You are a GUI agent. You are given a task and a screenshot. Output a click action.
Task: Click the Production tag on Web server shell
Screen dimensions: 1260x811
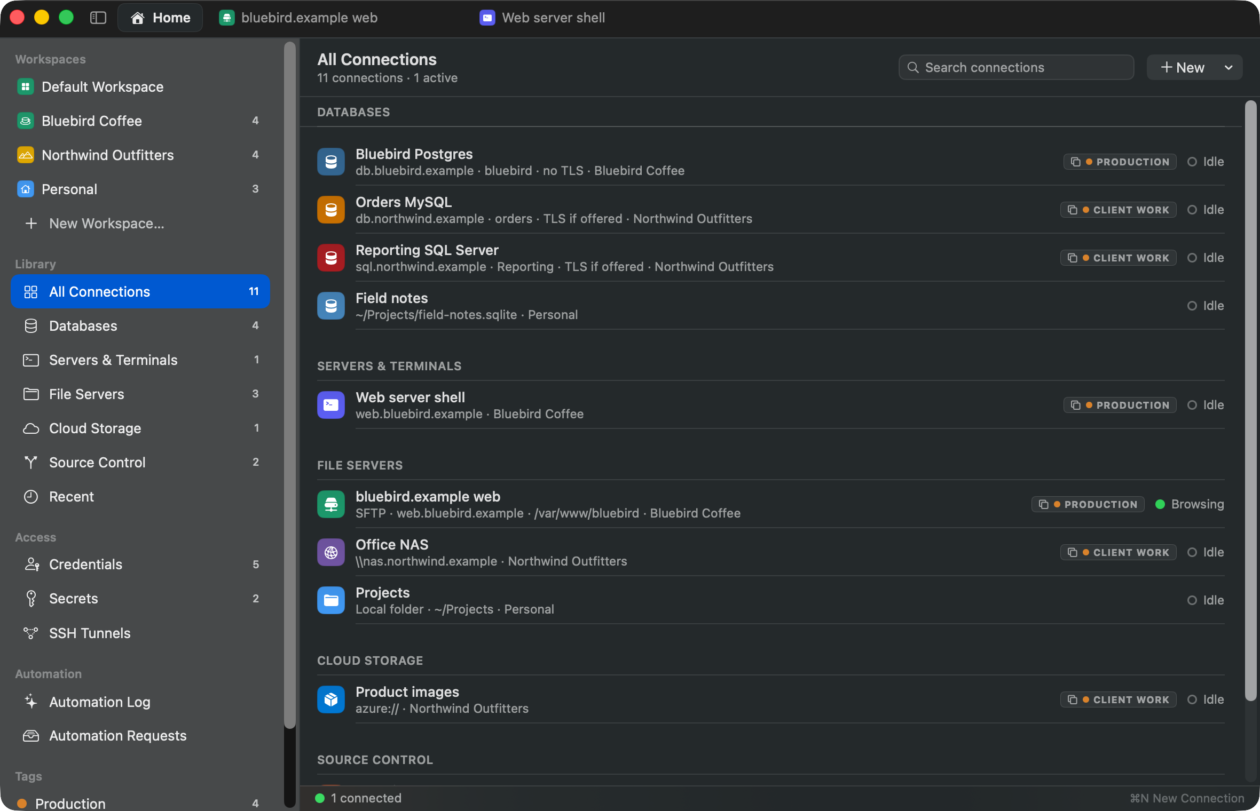pos(1120,405)
